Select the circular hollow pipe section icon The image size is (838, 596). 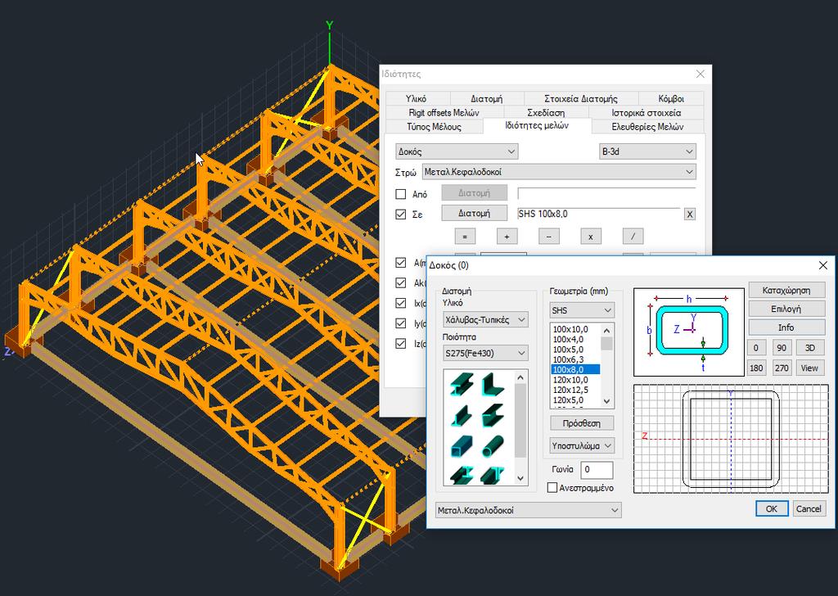[493, 446]
